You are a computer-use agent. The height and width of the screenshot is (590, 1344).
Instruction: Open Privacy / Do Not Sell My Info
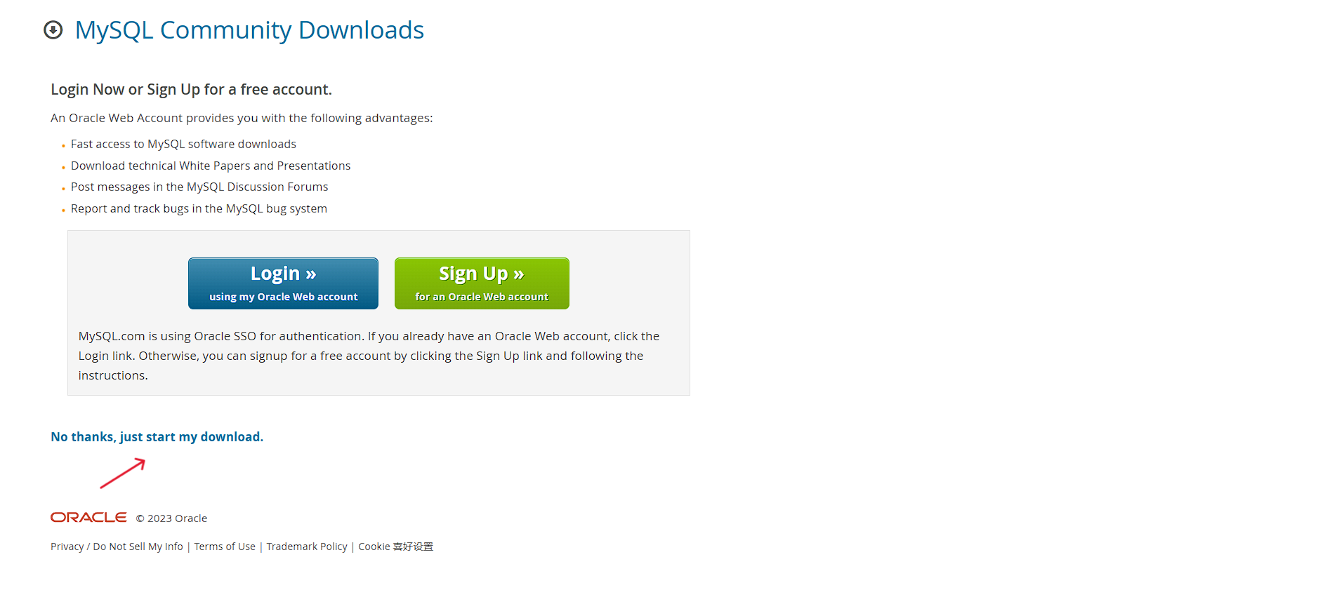pos(117,547)
